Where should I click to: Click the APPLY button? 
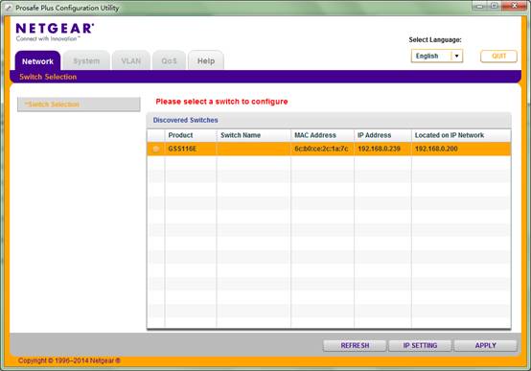point(485,345)
